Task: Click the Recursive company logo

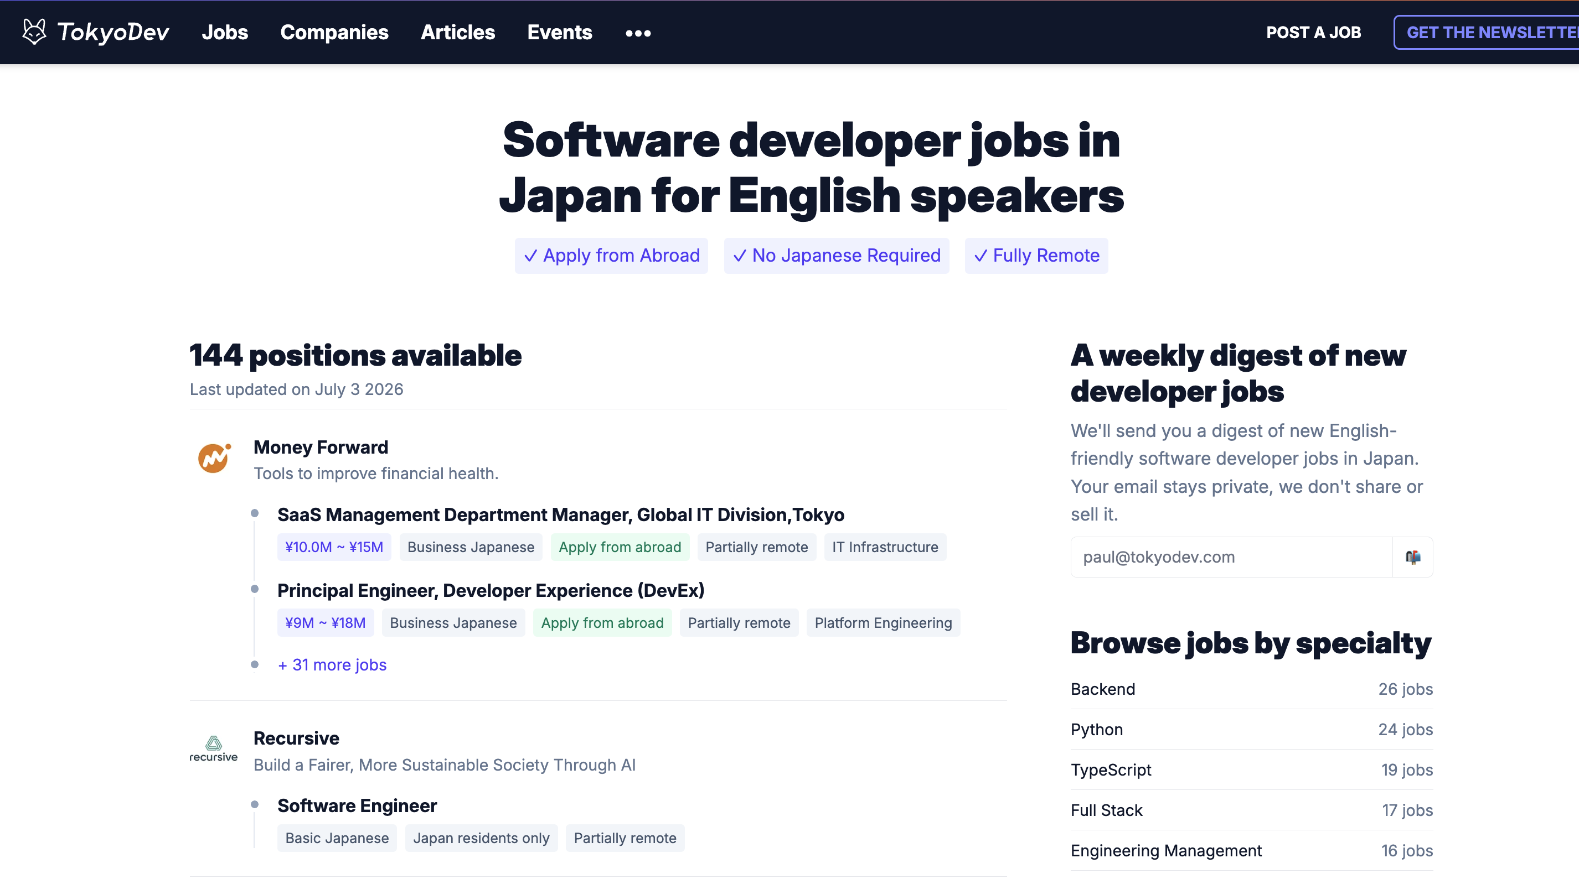Action: (213, 748)
